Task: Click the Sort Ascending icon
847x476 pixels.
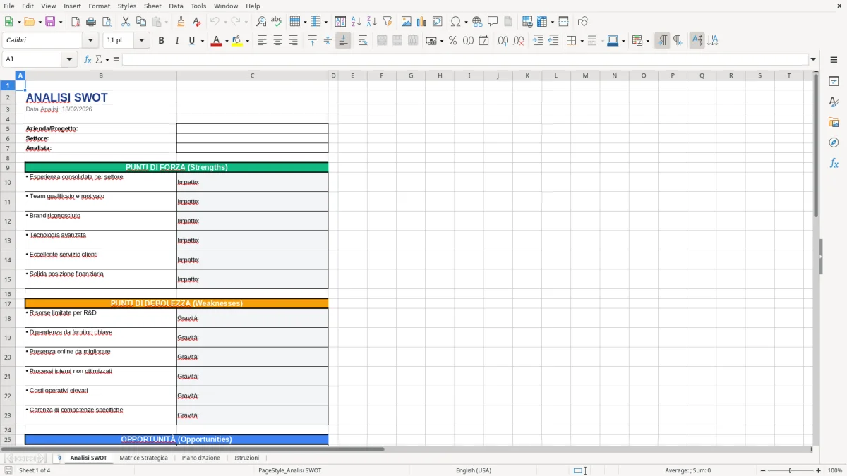Action: [356, 21]
